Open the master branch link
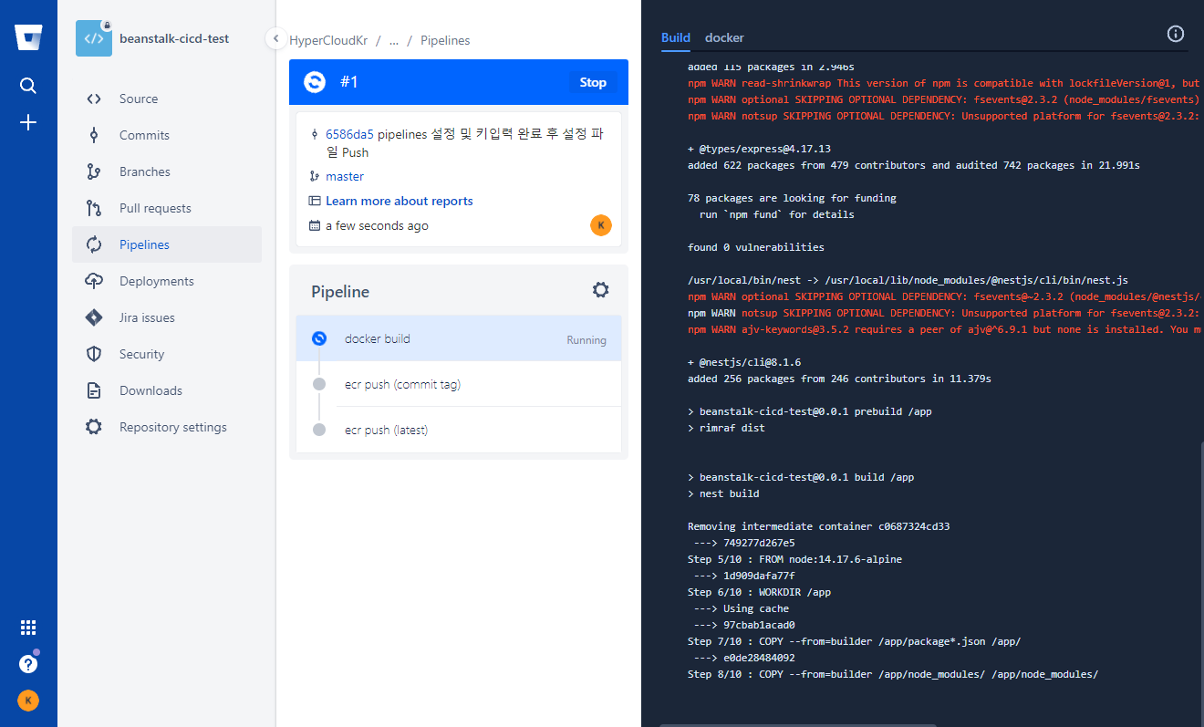The width and height of the screenshot is (1204, 727). [345, 176]
